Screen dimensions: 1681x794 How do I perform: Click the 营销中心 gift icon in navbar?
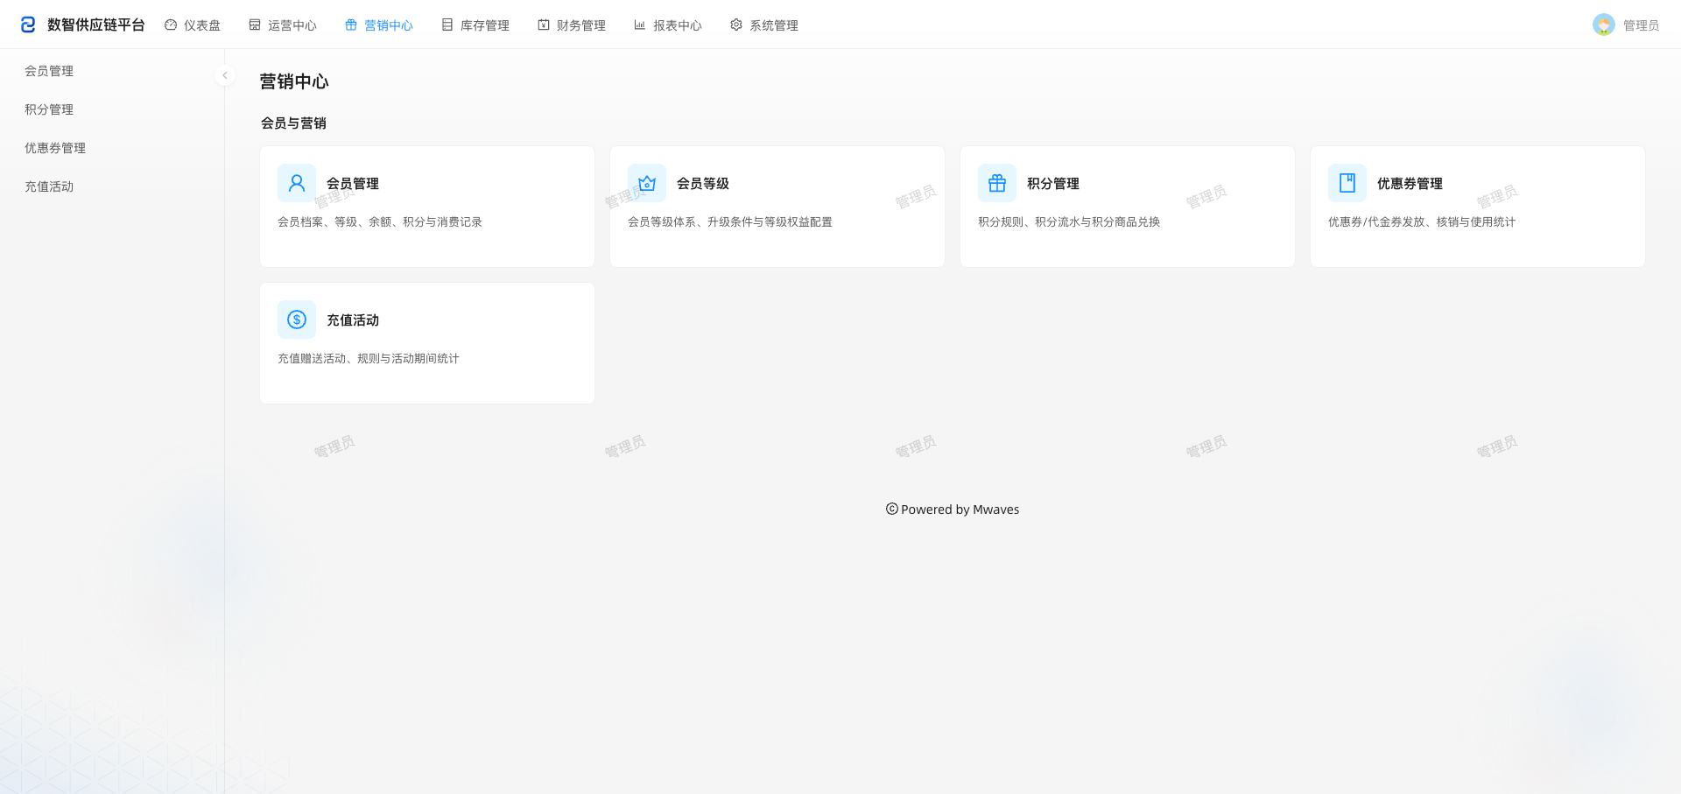[351, 25]
